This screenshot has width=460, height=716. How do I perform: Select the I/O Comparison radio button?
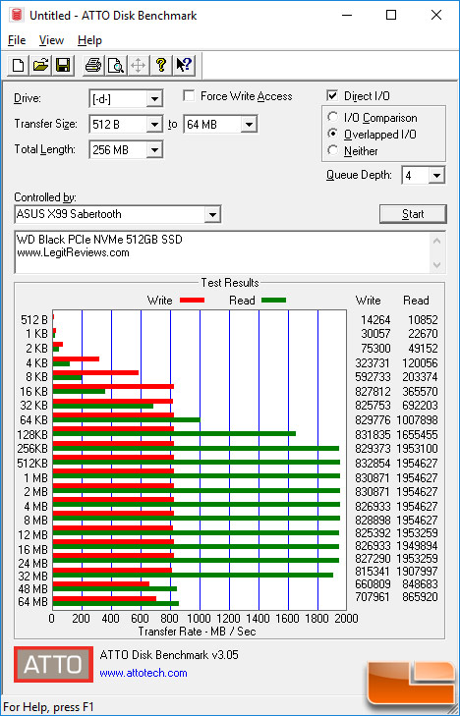pyautogui.click(x=332, y=117)
